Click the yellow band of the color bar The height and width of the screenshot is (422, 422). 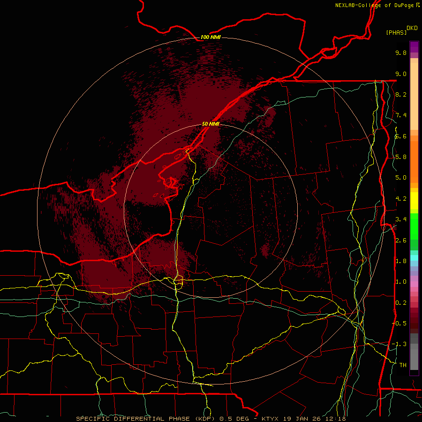click(414, 201)
